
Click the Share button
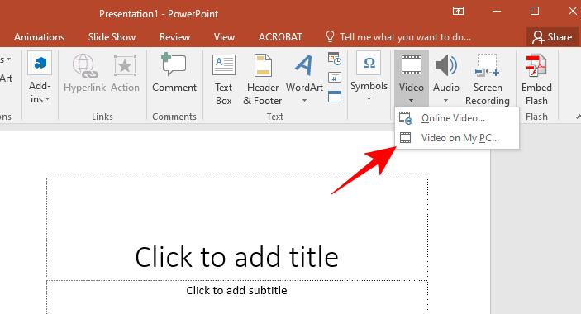pos(552,37)
